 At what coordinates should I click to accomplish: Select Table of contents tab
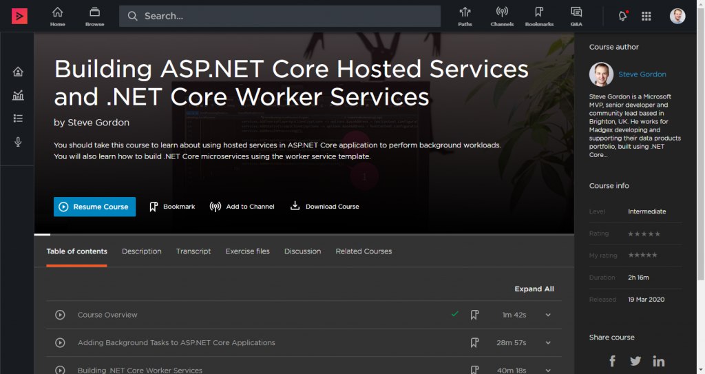coord(77,251)
